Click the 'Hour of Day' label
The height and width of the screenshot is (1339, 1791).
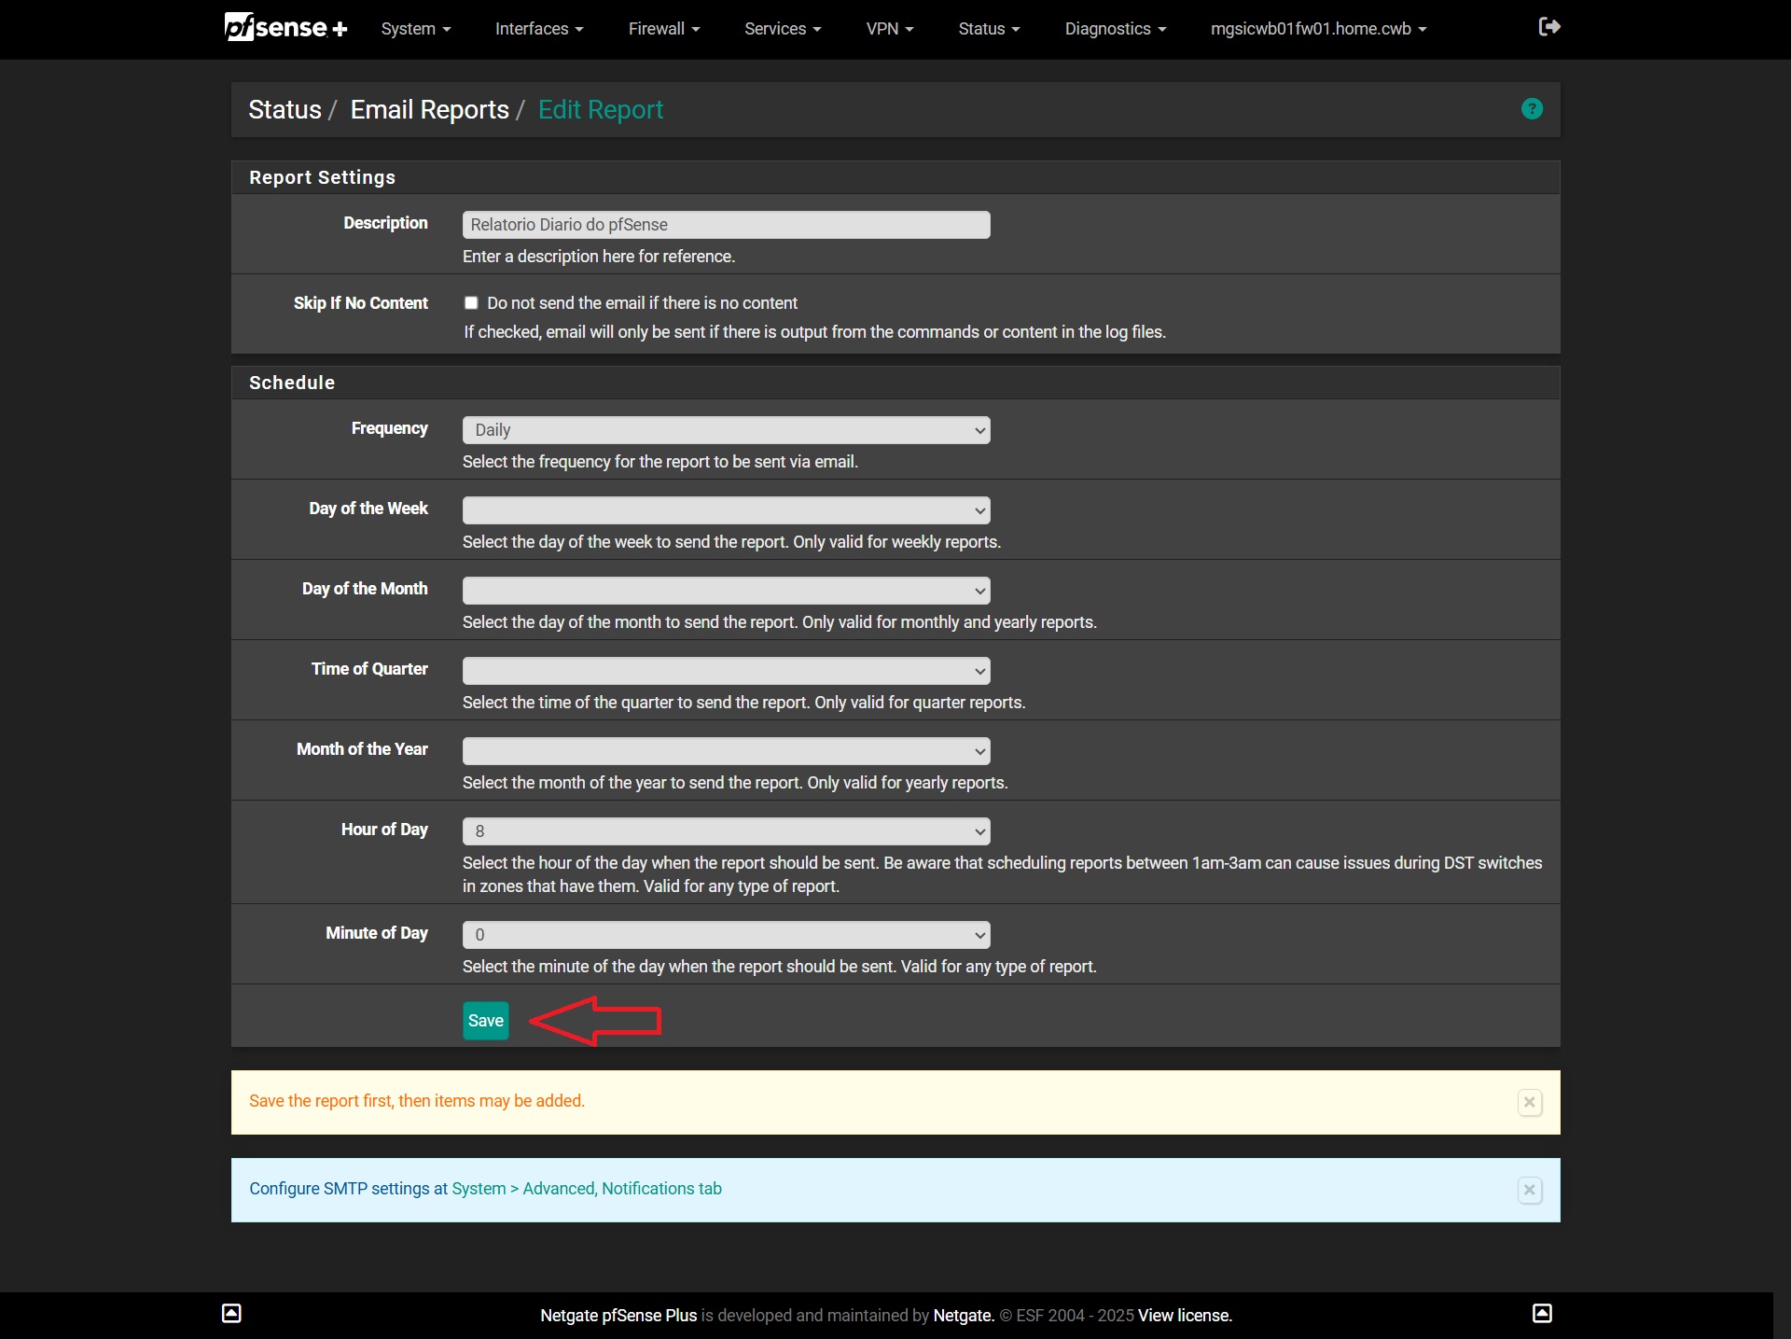(x=384, y=830)
